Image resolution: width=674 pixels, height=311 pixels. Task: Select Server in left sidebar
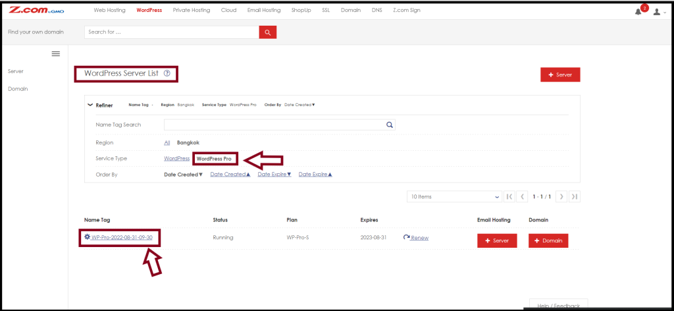(x=16, y=71)
